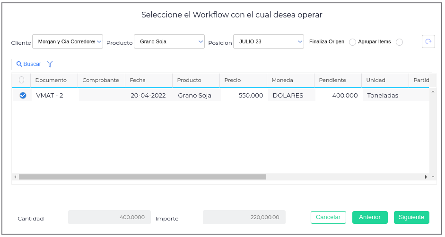Click the Cantidad field showing 400.0000
The width and height of the screenshot is (445, 237).
pyautogui.click(x=110, y=217)
